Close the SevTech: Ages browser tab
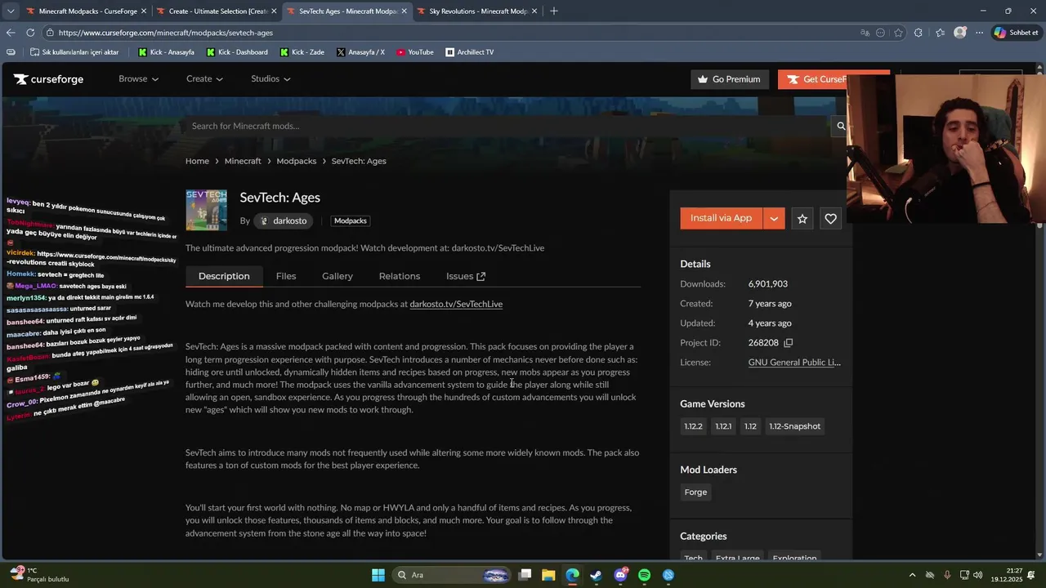This screenshot has height=588, width=1046. pyautogui.click(x=404, y=11)
